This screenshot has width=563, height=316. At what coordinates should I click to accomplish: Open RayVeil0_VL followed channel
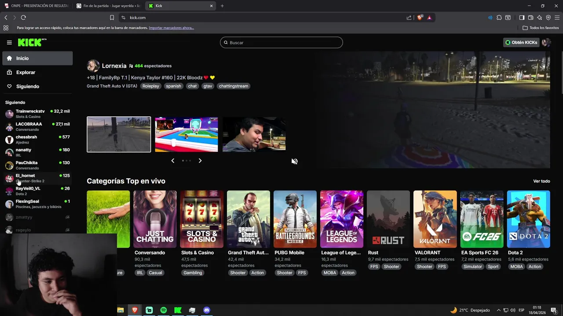(x=37, y=191)
